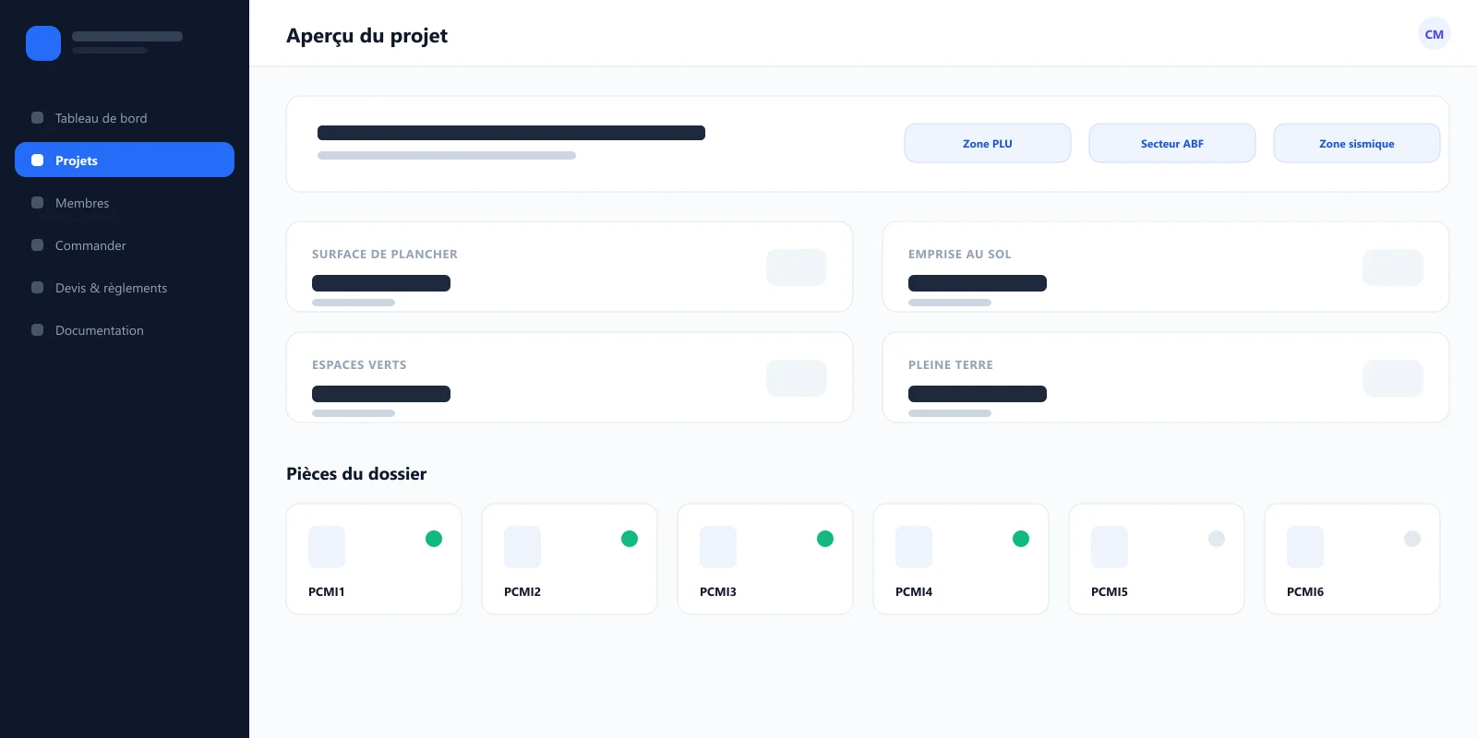Click the Tableau de bord sidebar icon
This screenshot has width=1477, height=738.
[38, 118]
